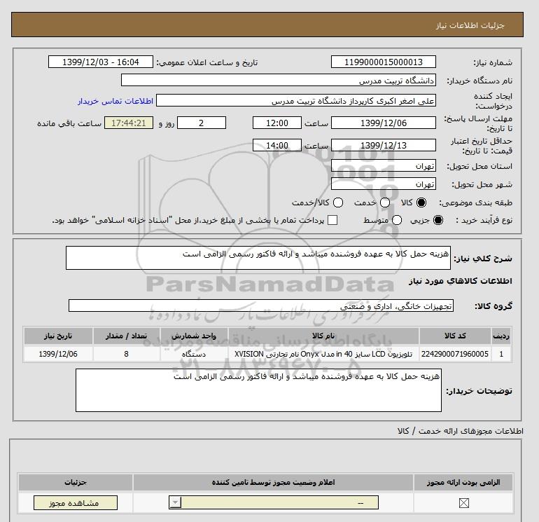Click the جزئیات column header
Viewport: 539px width, 522px height.
tap(76, 483)
